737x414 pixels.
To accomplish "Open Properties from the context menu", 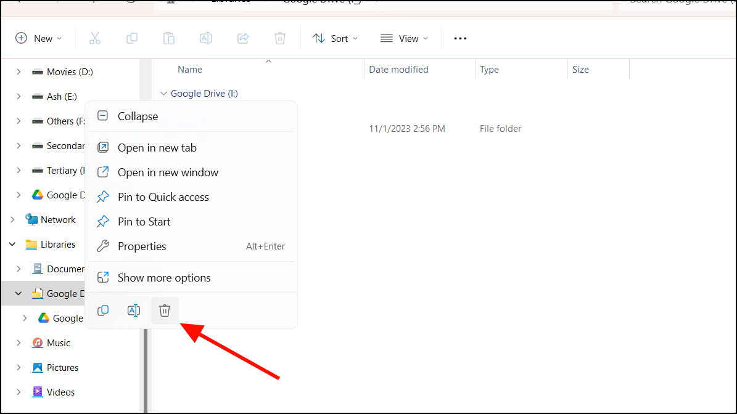I will [x=142, y=246].
